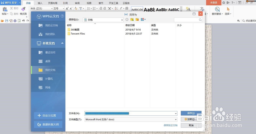Open the file name dropdown arrow
Image resolution: width=256 pixels, height=134 pixels.
(x=176, y=114)
